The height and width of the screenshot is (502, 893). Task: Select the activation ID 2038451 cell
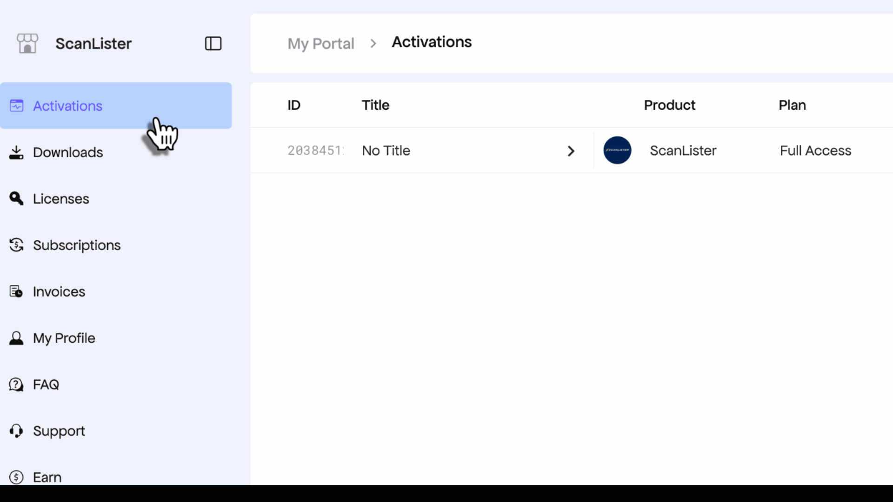pyautogui.click(x=316, y=151)
